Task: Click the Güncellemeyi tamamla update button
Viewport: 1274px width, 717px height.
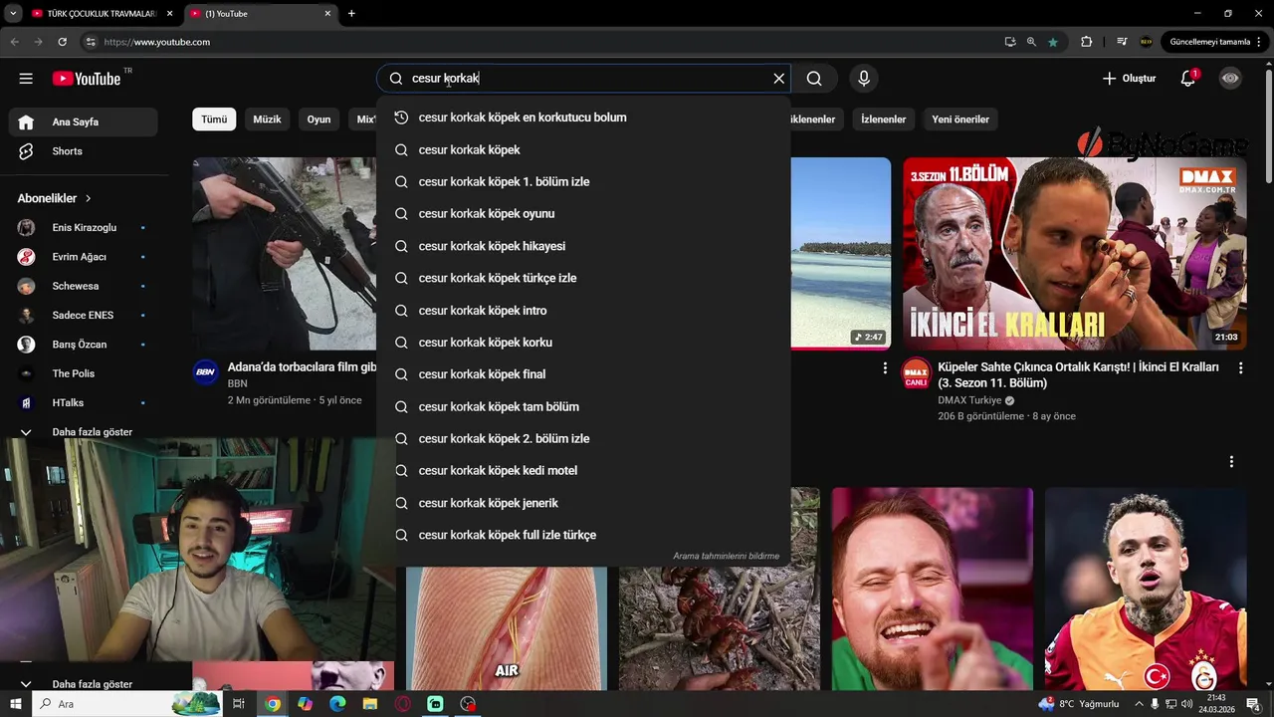Action: [x=1215, y=42]
